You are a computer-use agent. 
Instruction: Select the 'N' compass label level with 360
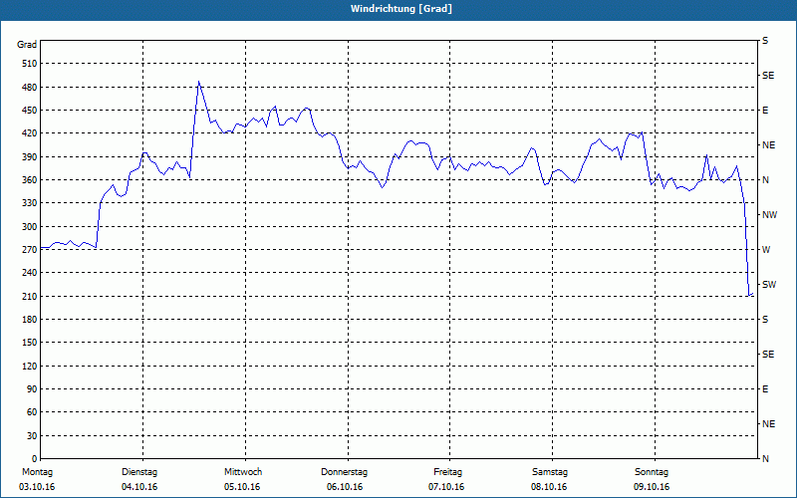coord(765,180)
